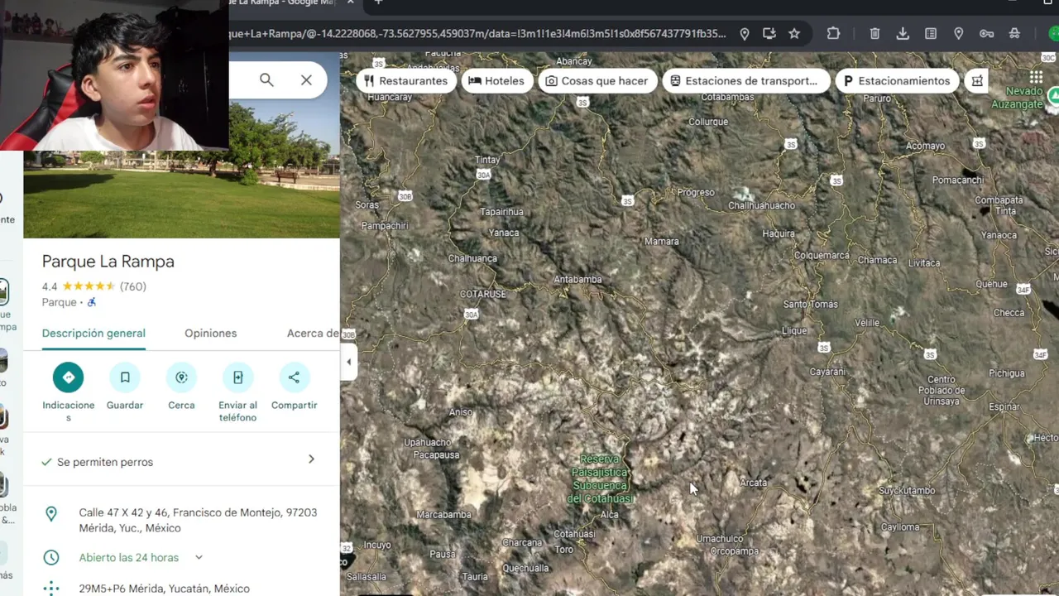Screen dimensions: 1059x596
Task: Click the Compartir share icon
Action: coord(294,377)
